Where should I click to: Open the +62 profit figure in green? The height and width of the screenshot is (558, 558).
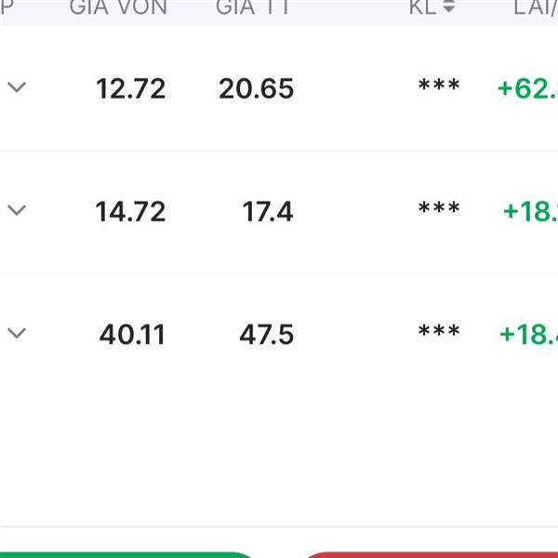(x=528, y=88)
